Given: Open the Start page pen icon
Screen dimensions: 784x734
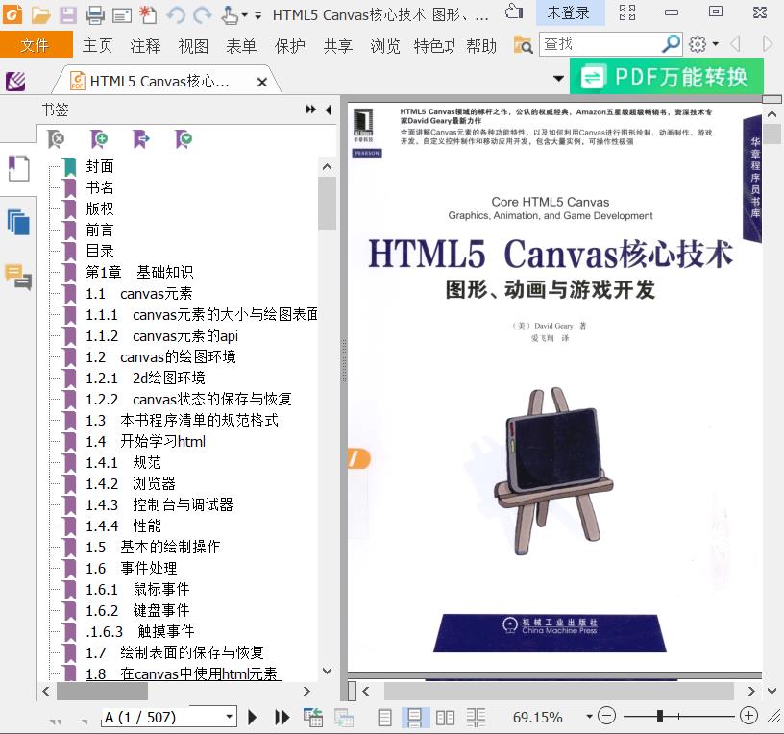Looking at the screenshot, I should point(15,81).
